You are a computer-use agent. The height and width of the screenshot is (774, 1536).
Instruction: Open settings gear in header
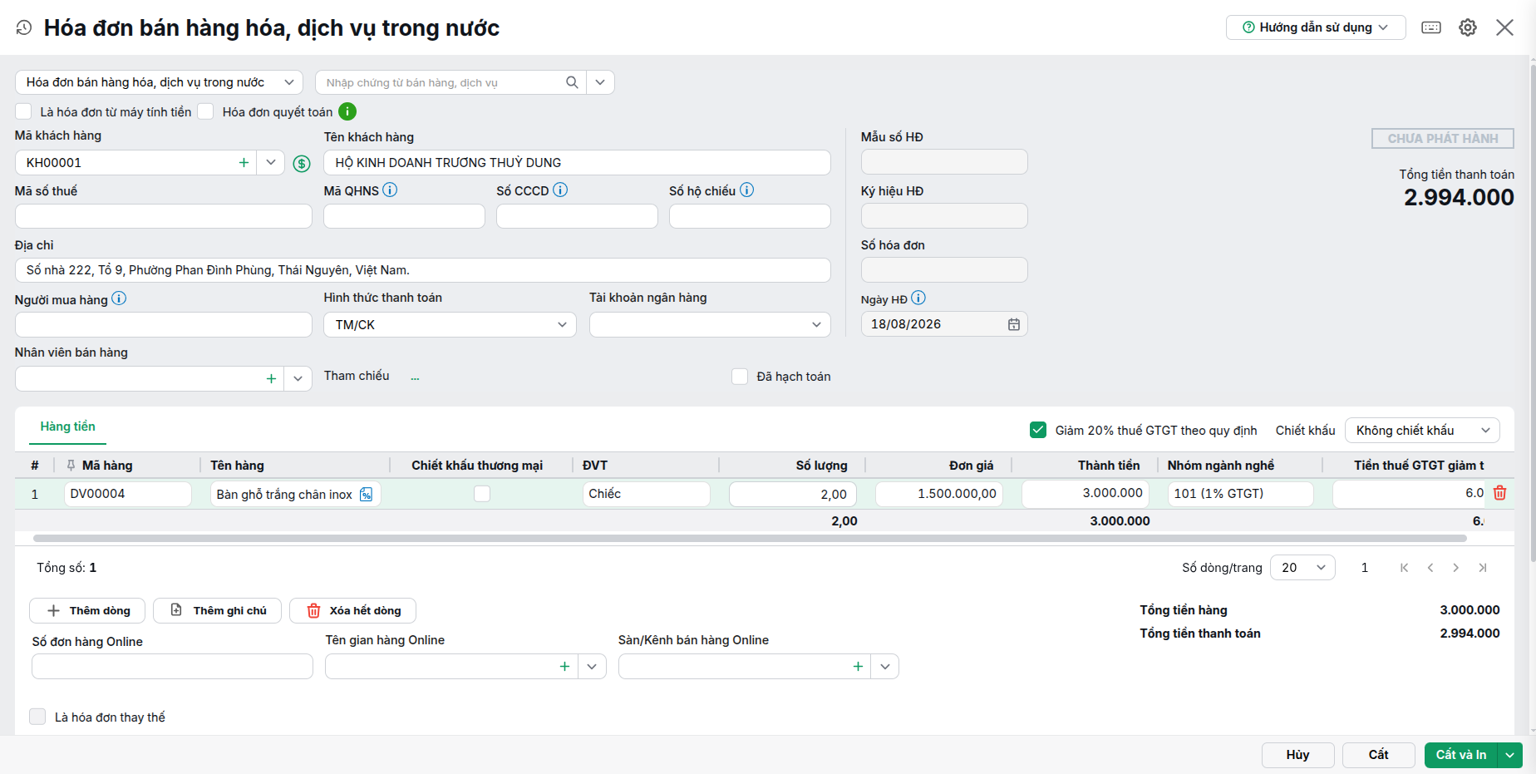[1468, 27]
